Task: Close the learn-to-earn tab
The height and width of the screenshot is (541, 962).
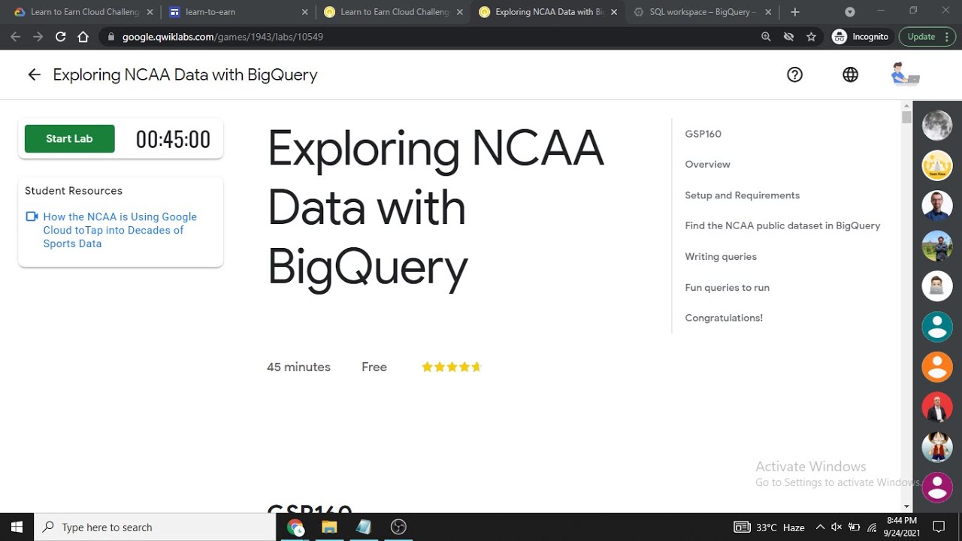Action: [304, 12]
